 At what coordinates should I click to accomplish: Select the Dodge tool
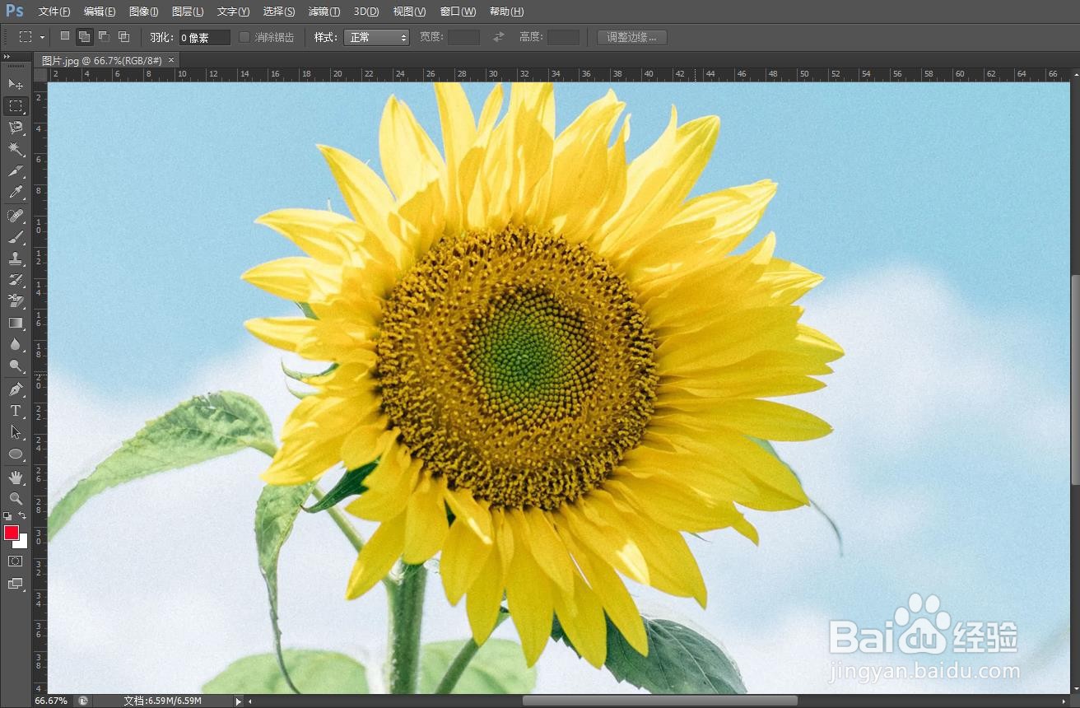16,366
